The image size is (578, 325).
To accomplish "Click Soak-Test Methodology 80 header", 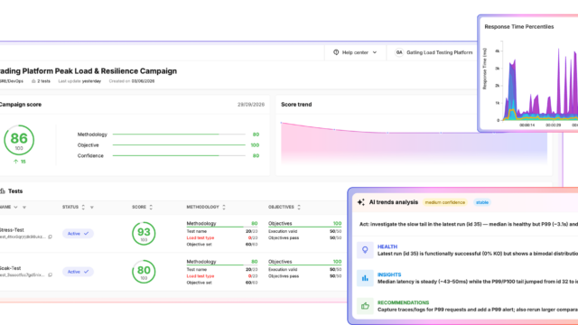I will tap(222, 262).
